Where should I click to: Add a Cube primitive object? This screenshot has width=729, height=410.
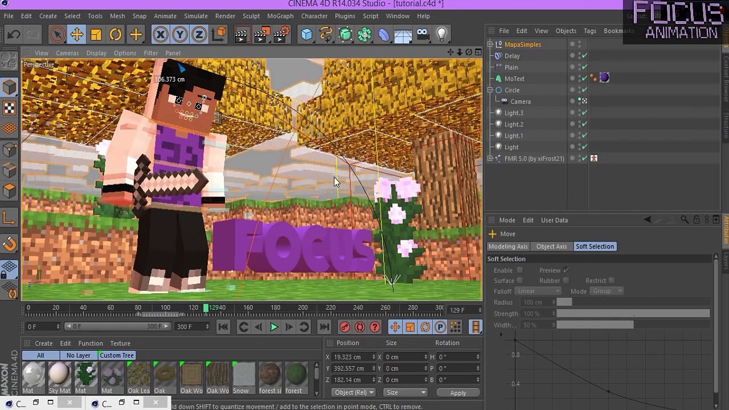pos(307,35)
